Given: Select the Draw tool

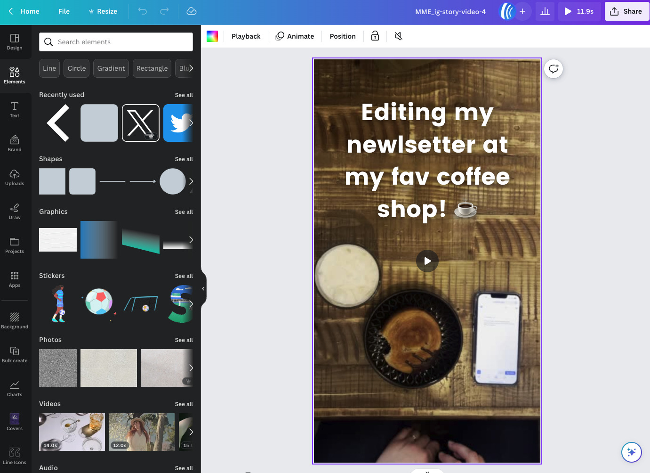Looking at the screenshot, I should [14, 211].
